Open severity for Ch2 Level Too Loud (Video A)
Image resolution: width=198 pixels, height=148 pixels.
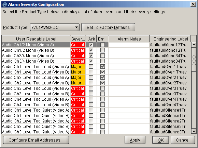pyautogui.click(x=78, y=78)
